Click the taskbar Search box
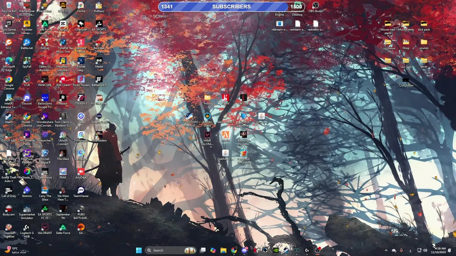The image size is (456, 256). click(171, 250)
